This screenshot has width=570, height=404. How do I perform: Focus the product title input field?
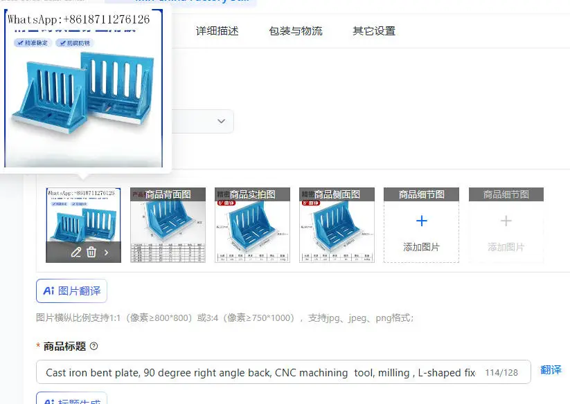(x=283, y=372)
